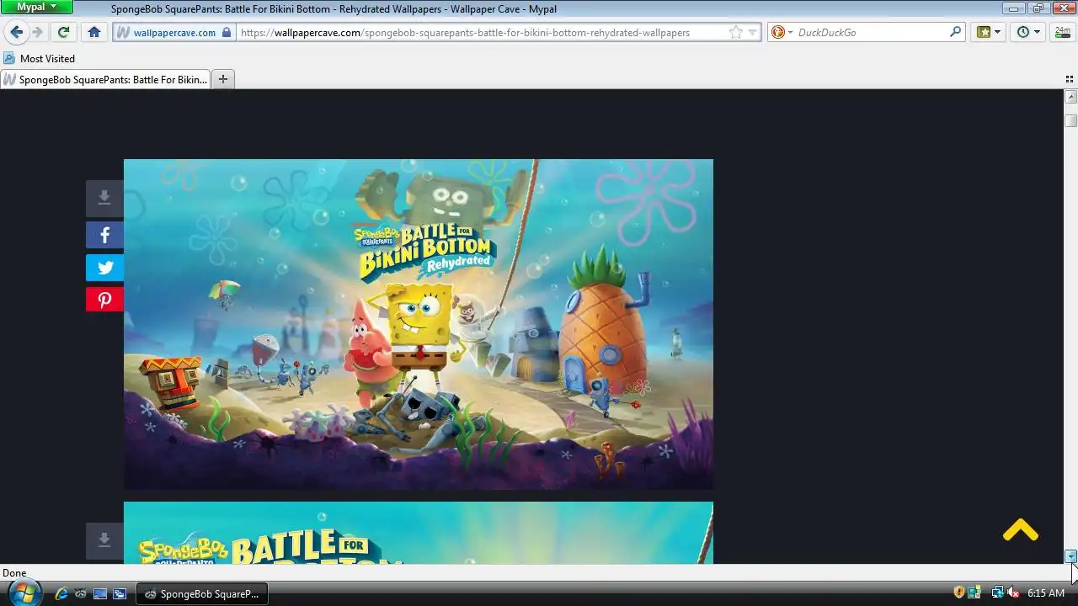Open the Mypal application menu
1078x606 pixels.
(37, 7)
